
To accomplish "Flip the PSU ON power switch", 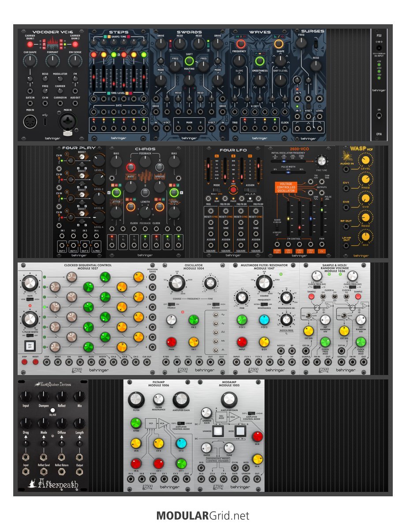I will (x=379, y=116).
